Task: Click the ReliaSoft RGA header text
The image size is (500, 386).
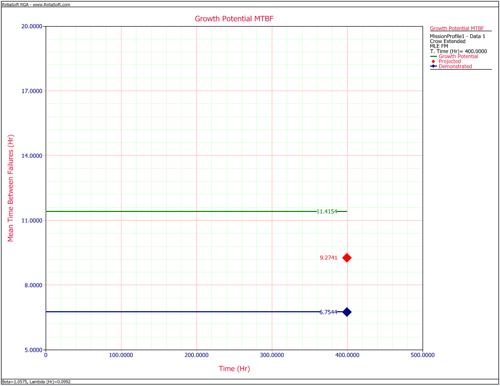Action: 36,5
